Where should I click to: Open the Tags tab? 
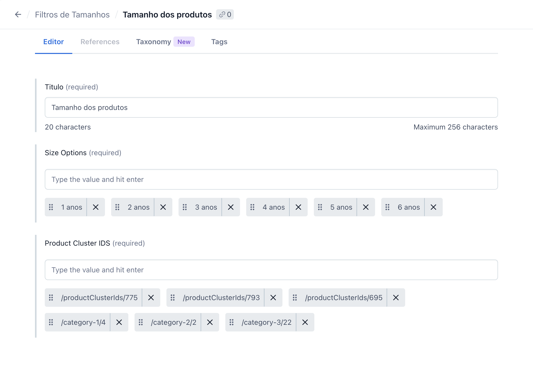[219, 42]
